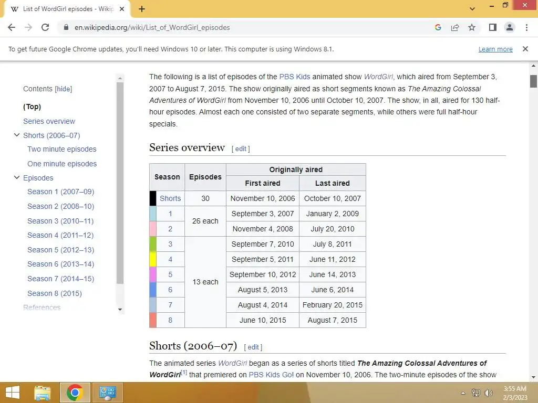538x403 pixels.
Task: Jump to Season 1 (2007–09)
Action: [61, 192]
